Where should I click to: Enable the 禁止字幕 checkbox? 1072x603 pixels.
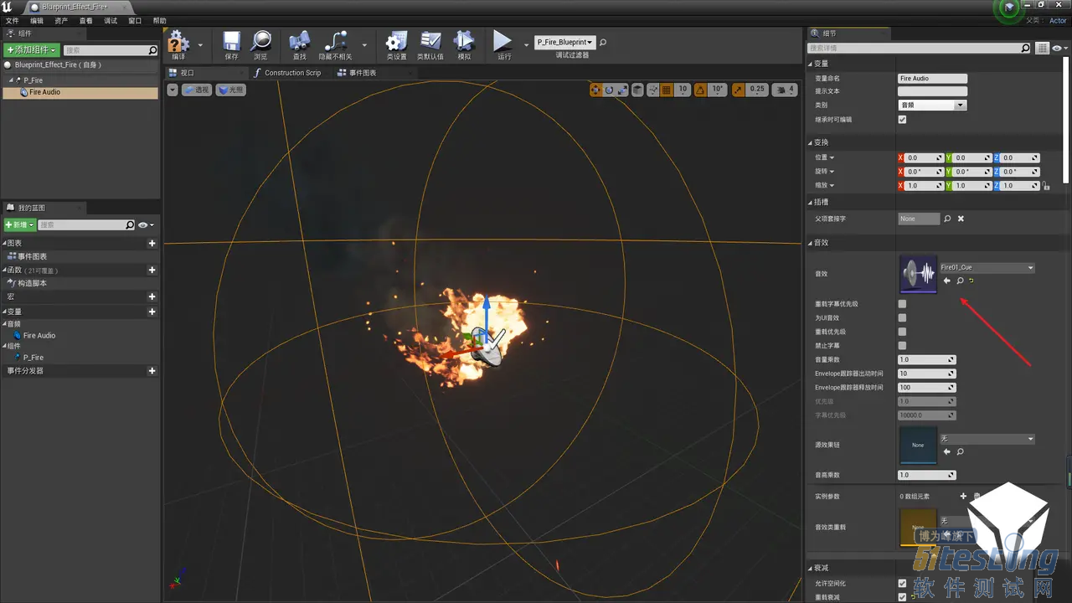tap(902, 345)
